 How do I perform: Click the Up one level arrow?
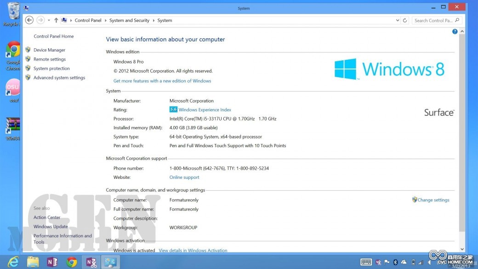pos(56,20)
